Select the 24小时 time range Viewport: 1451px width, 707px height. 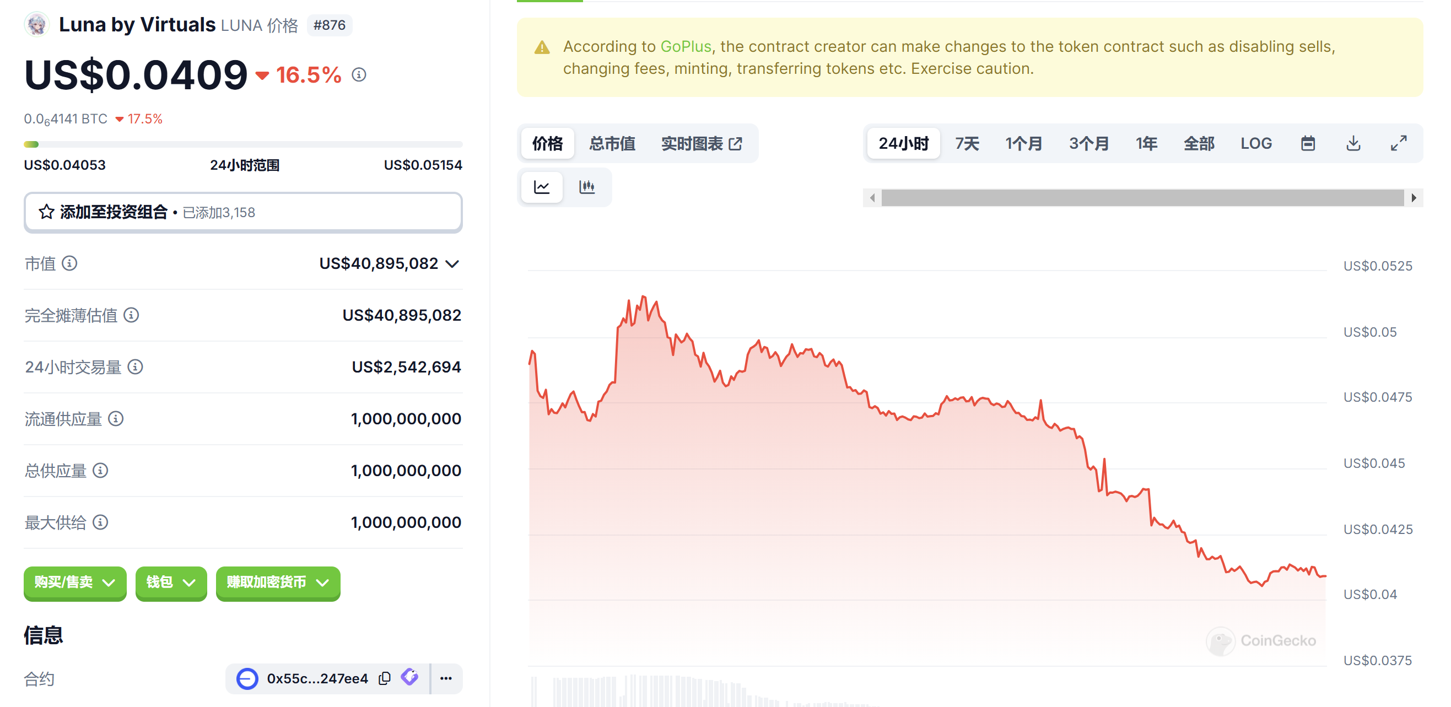click(x=903, y=144)
